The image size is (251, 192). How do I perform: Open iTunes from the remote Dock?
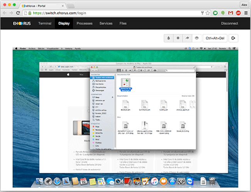tap(154, 182)
